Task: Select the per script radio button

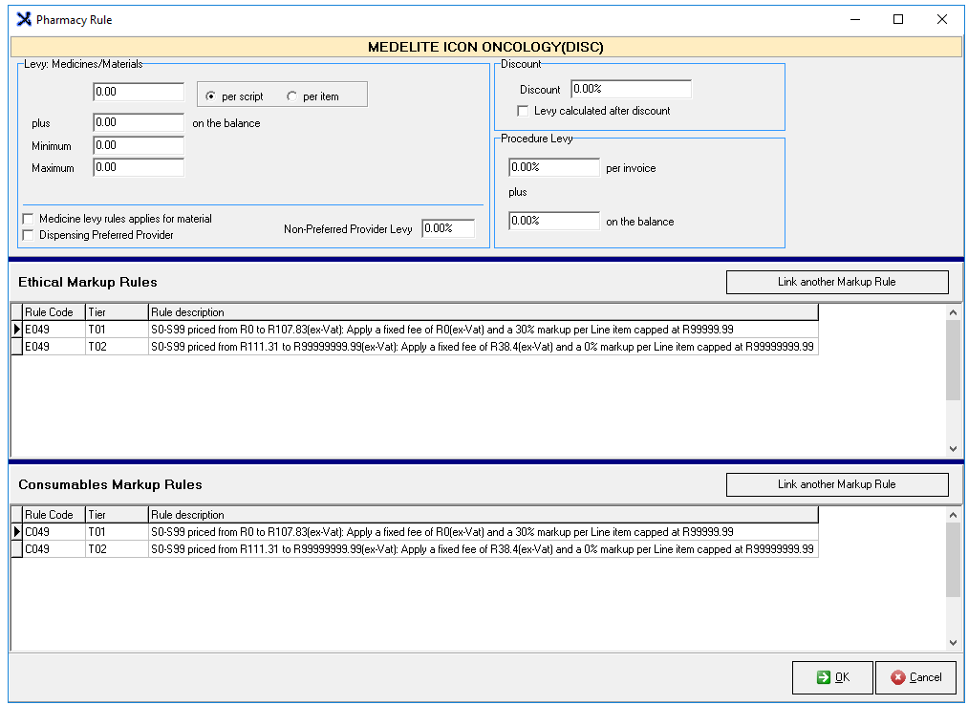Action: (210, 96)
